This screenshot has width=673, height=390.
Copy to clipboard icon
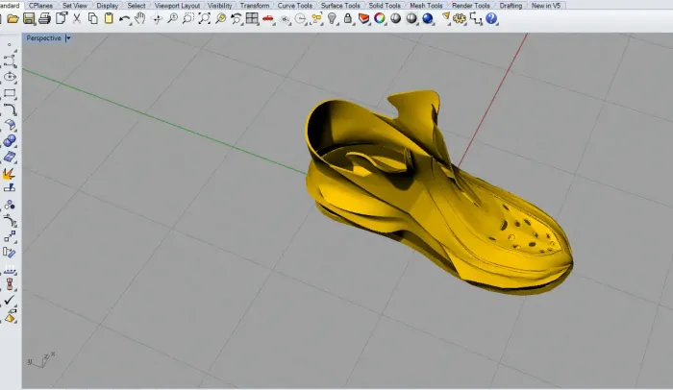92,18
